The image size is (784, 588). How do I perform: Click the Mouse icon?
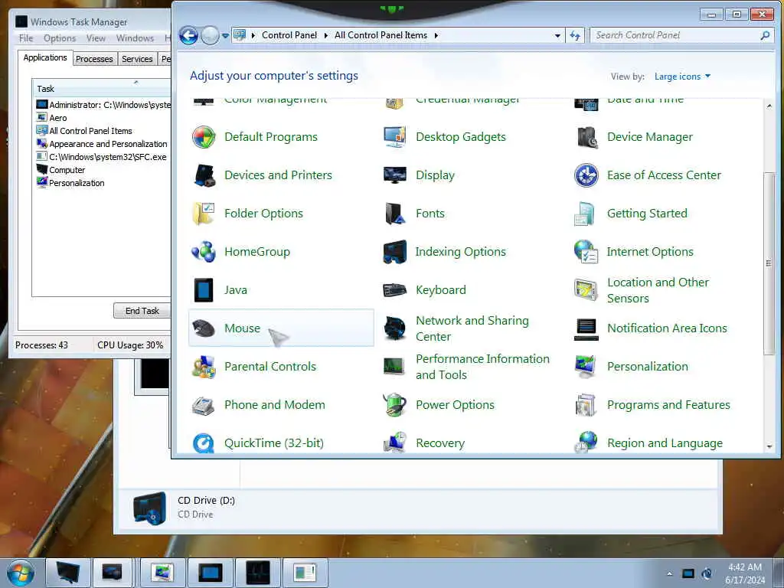pyautogui.click(x=204, y=328)
